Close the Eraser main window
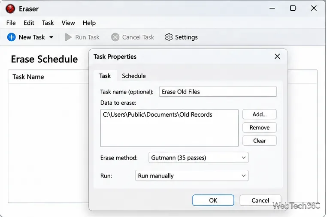Viewport: 327px width, 217px height. [314, 8]
